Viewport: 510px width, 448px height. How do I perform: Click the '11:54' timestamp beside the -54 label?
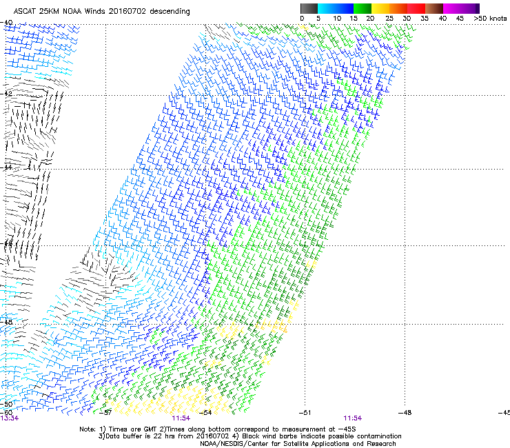(x=181, y=418)
